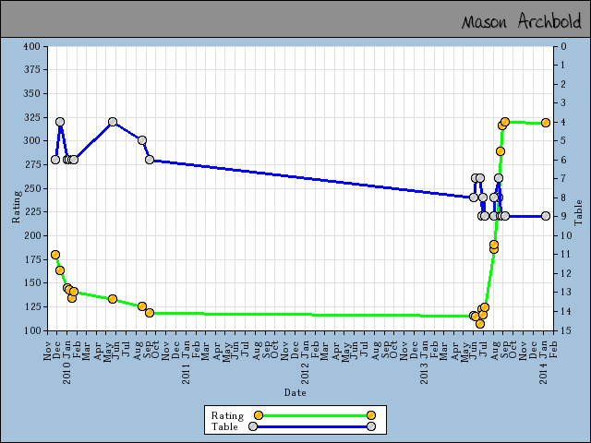Click the Table entry in the legend
Image resolution: width=591 pixels, height=443 pixels.
224,426
